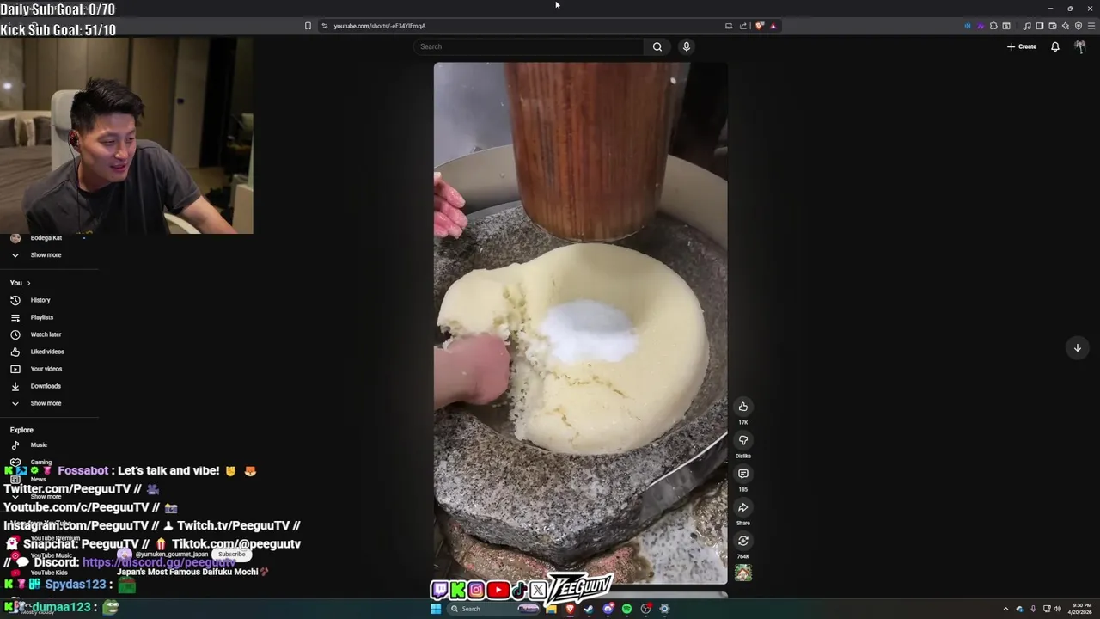The width and height of the screenshot is (1100, 619).
Task: Expand the You section chevron
Action: coord(28,283)
